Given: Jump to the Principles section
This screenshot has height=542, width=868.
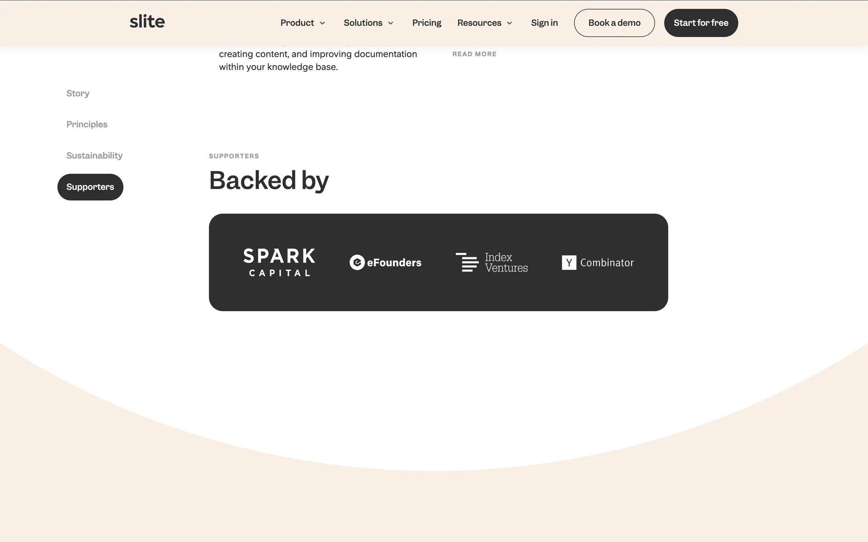Looking at the screenshot, I should (87, 124).
